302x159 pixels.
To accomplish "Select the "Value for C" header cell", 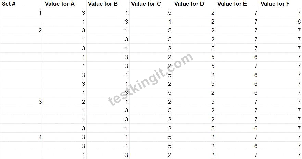I will tap(151, 4).
